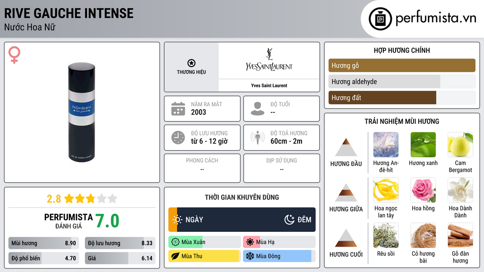Click the crescent moon ĐÊM icon
Screen dimensions: 484x272
click(289, 220)
